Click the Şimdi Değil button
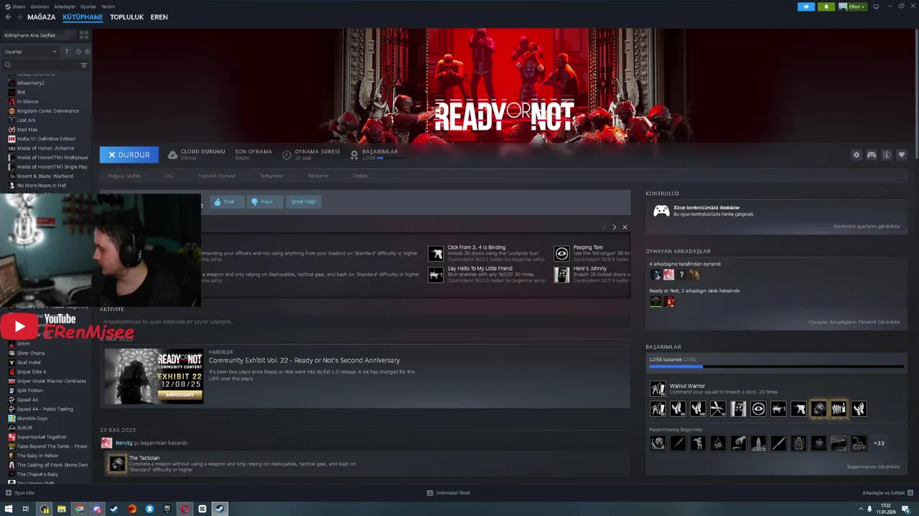 click(303, 202)
